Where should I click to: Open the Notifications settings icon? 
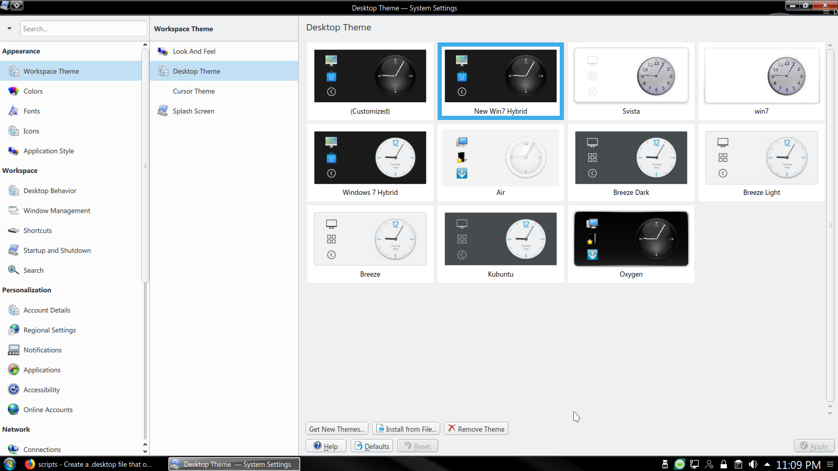[14, 350]
